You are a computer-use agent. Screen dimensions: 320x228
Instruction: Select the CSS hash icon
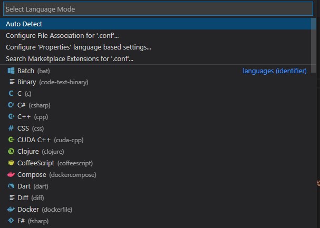point(11,128)
